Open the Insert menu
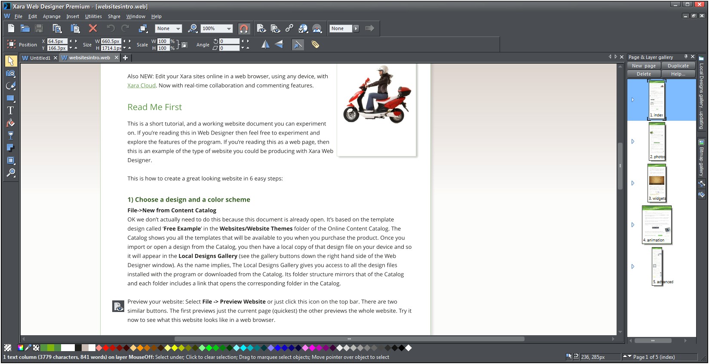This screenshot has height=364, width=709. (73, 16)
